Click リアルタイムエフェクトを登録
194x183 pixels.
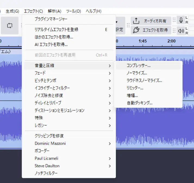[x=56, y=30]
